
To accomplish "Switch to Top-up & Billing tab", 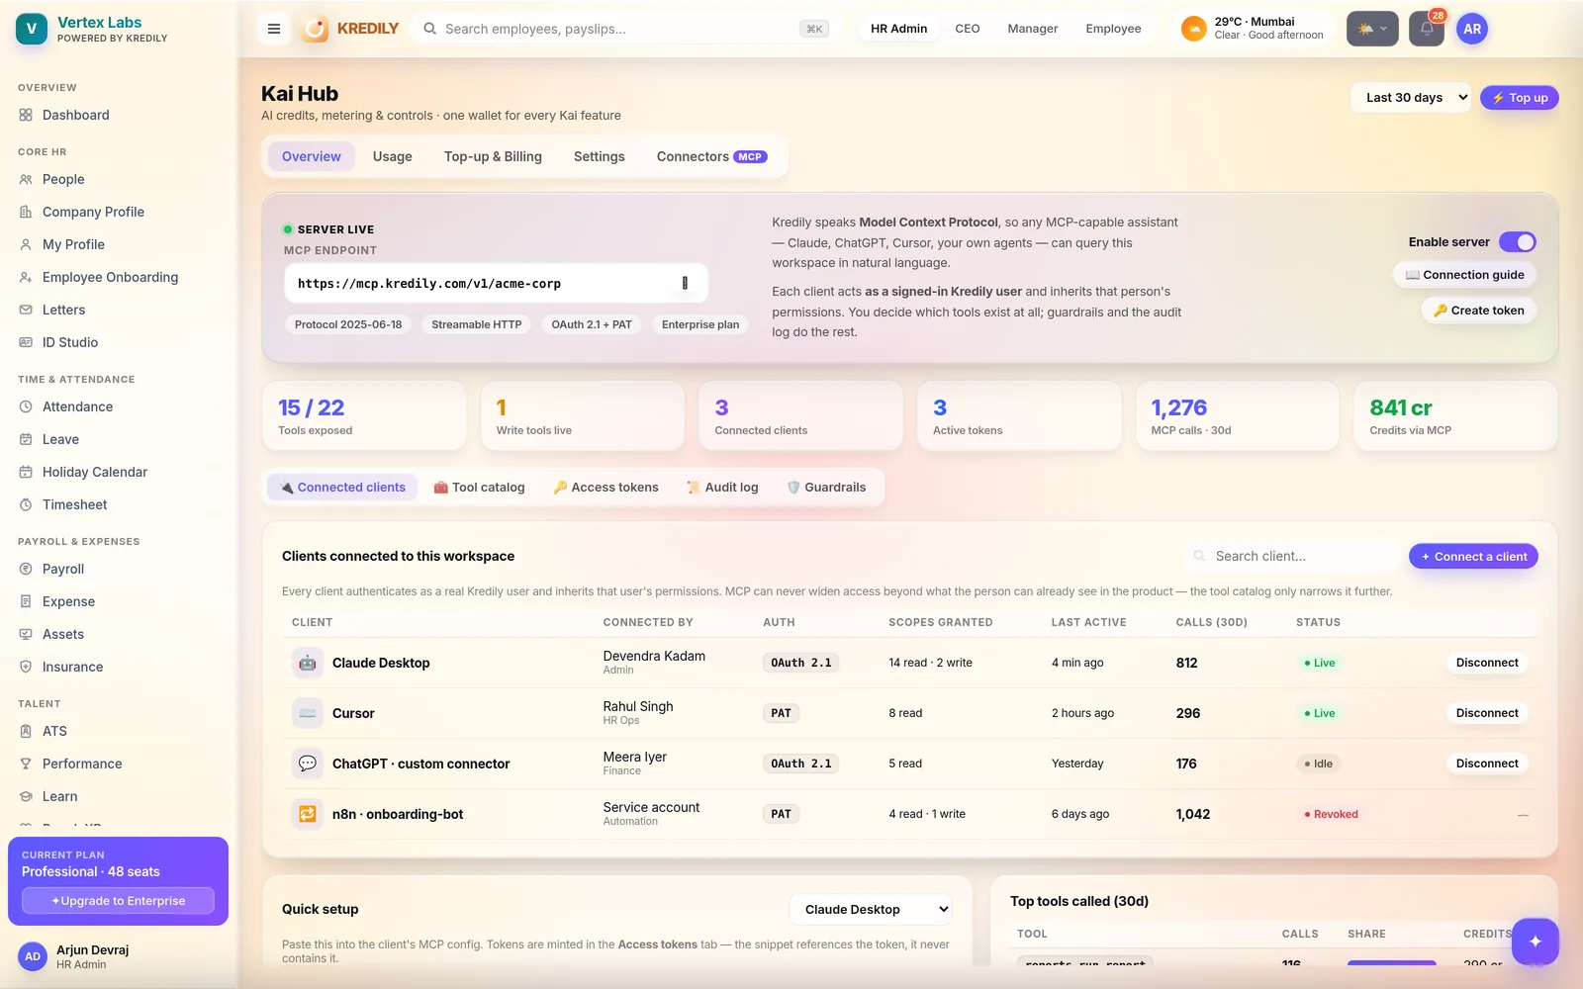I will [493, 156].
